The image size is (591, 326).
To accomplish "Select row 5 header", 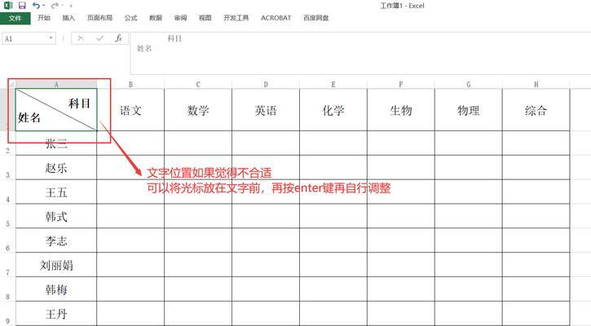I will coord(7,216).
